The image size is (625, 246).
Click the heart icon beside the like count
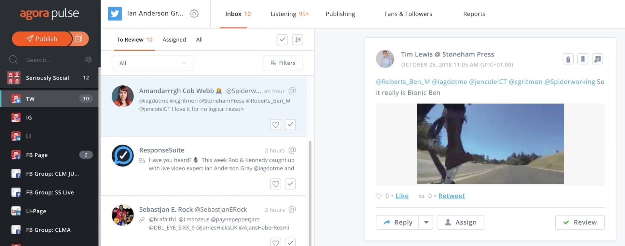pos(379,196)
